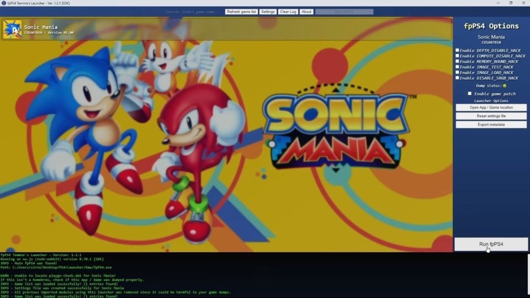Viewport: 530px width, 298px height.
Task: Enable IMAGE_TEST_HACK checkbox
Action: click(x=457, y=67)
